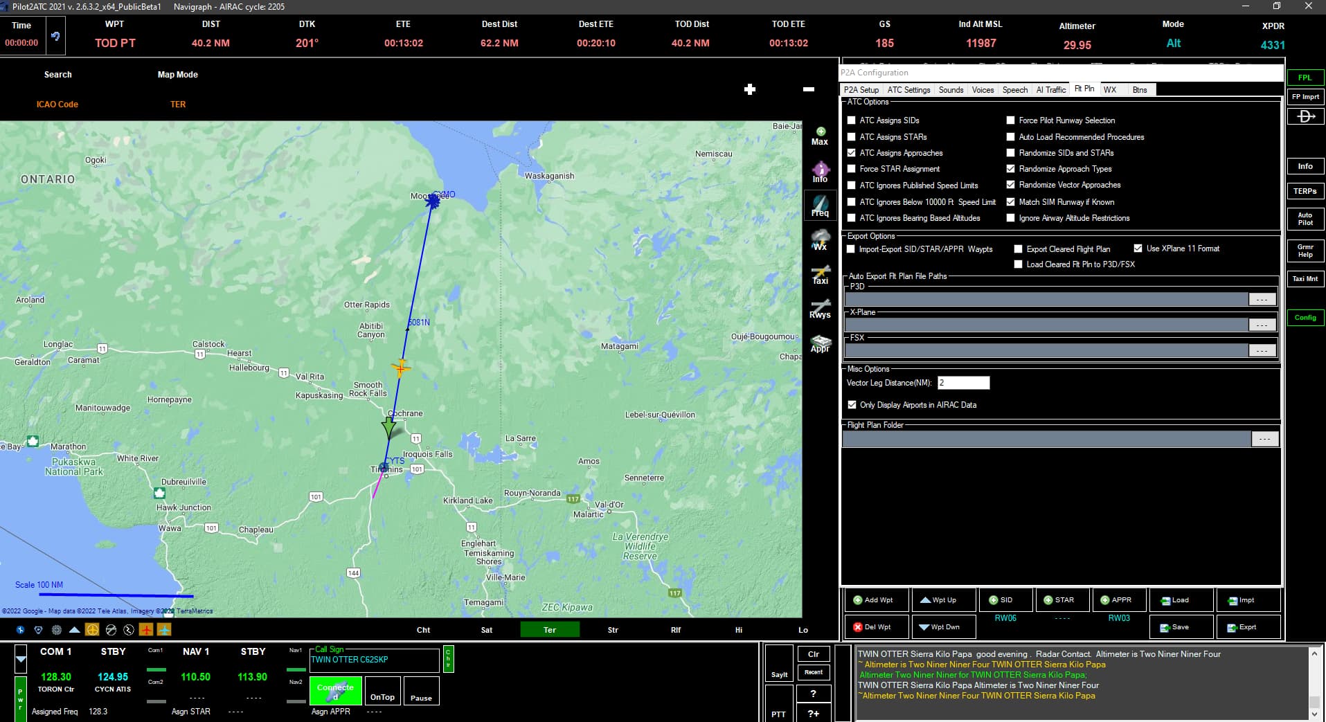The height and width of the screenshot is (722, 1326).
Task: Enable the ATC Assigns SIDs checkbox
Action: [851, 120]
